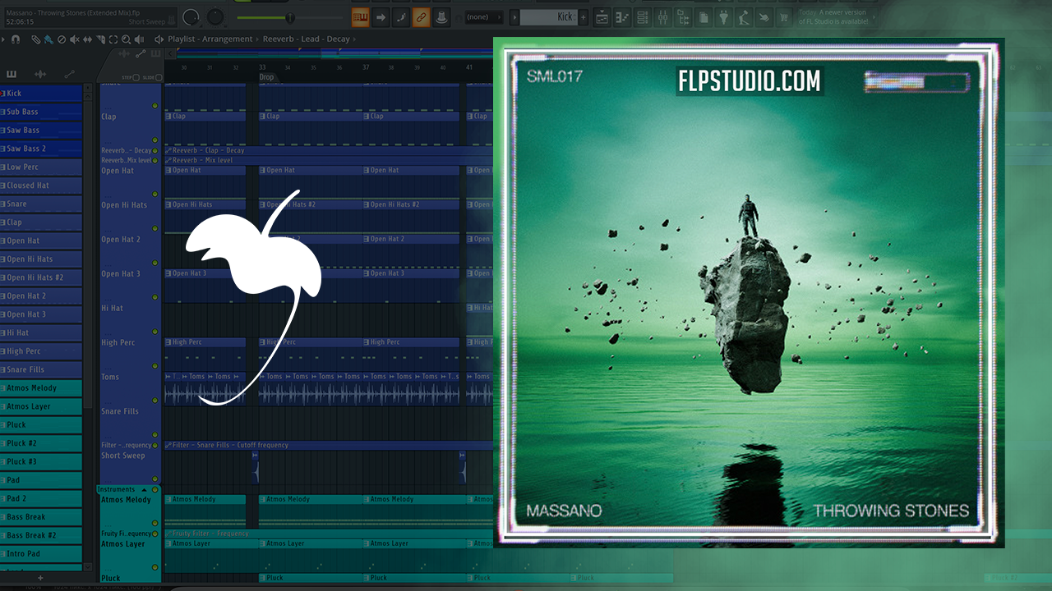Open the Mixer from toolbar
The height and width of the screenshot is (591, 1052).
point(662,16)
